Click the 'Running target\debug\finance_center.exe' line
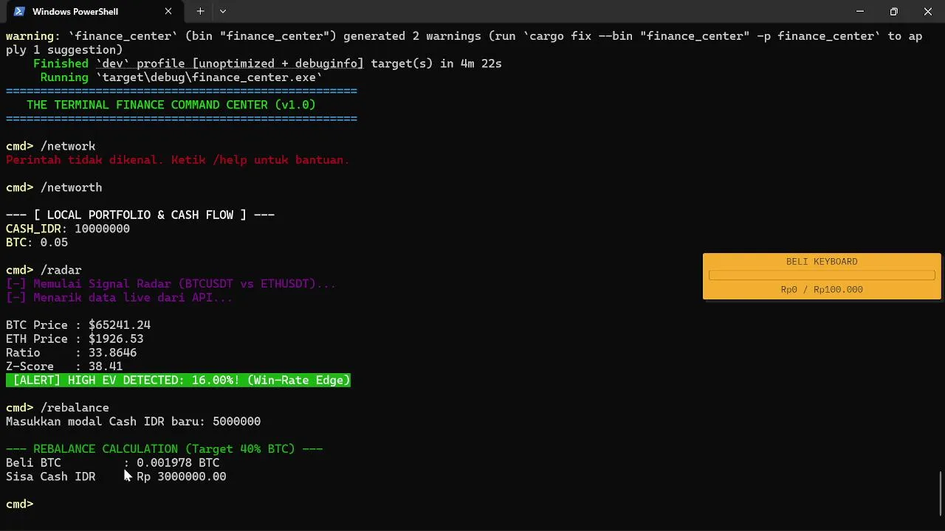The width and height of the screenshot is (945, 531). (182, 77)
